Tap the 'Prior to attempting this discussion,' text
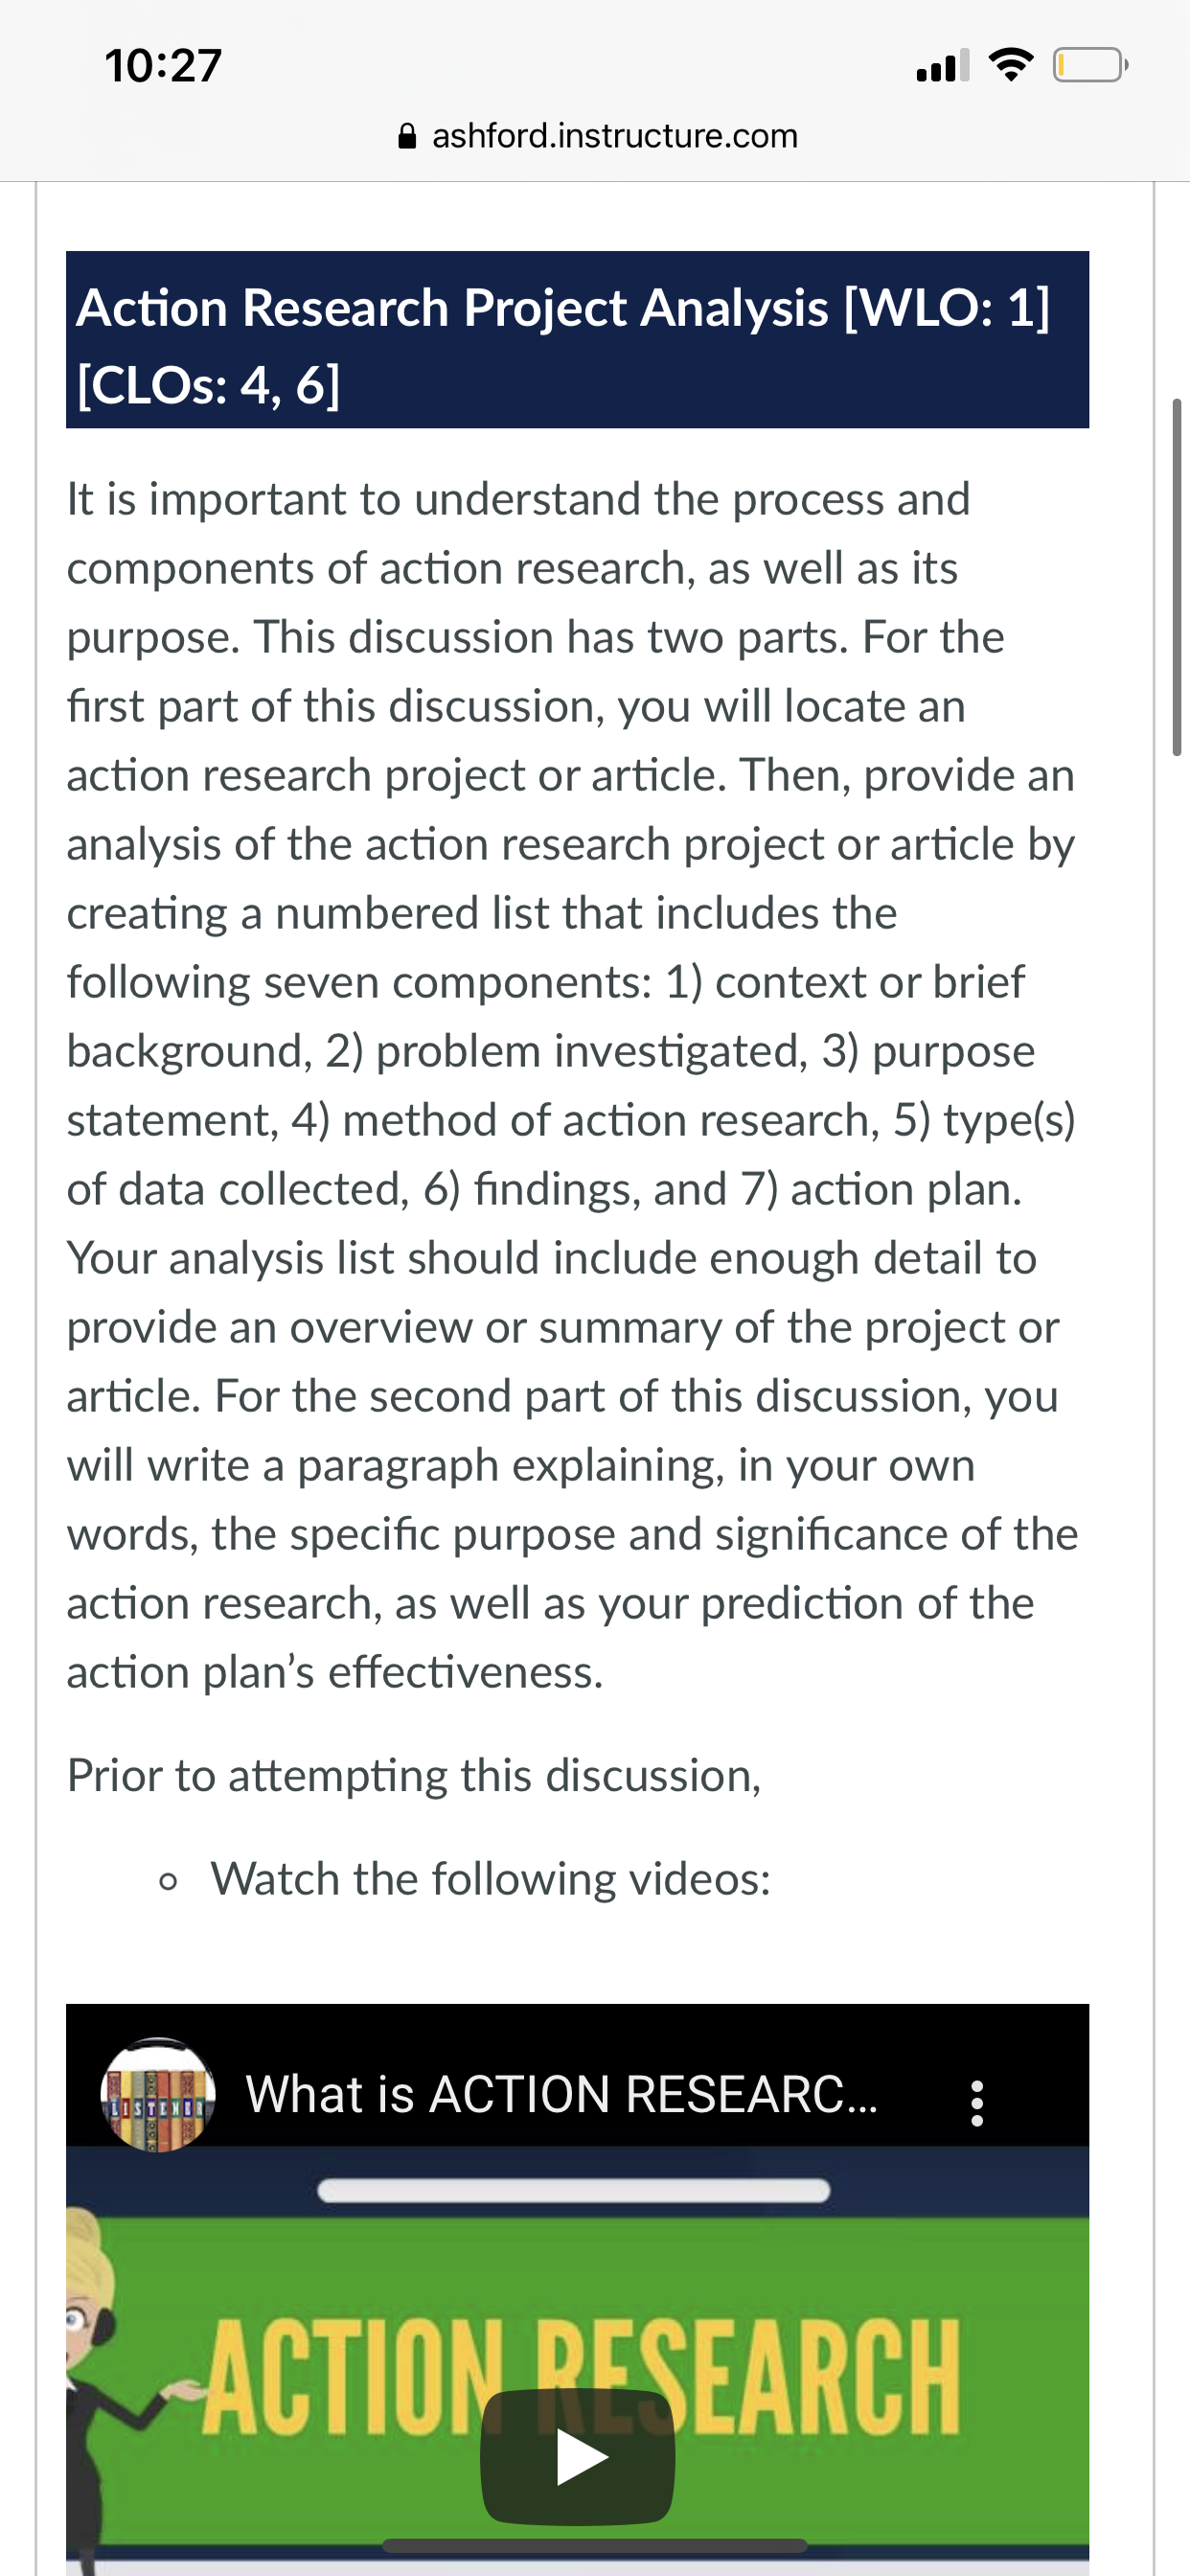Viewport: 1190px width, 2576px height. click(x=414, y=1776)
